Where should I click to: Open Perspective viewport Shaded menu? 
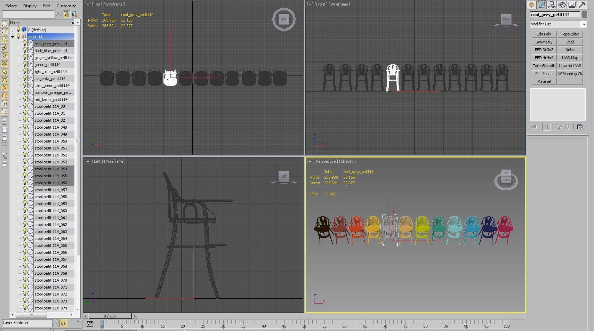click(x=347, y=161)
